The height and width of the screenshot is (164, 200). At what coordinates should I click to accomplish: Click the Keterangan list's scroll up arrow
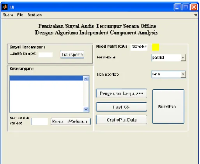click(x=86, y=79)
